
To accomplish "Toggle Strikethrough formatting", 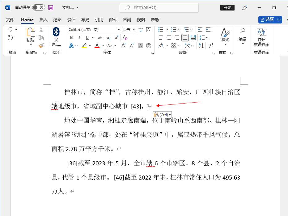I will point(100,38).
